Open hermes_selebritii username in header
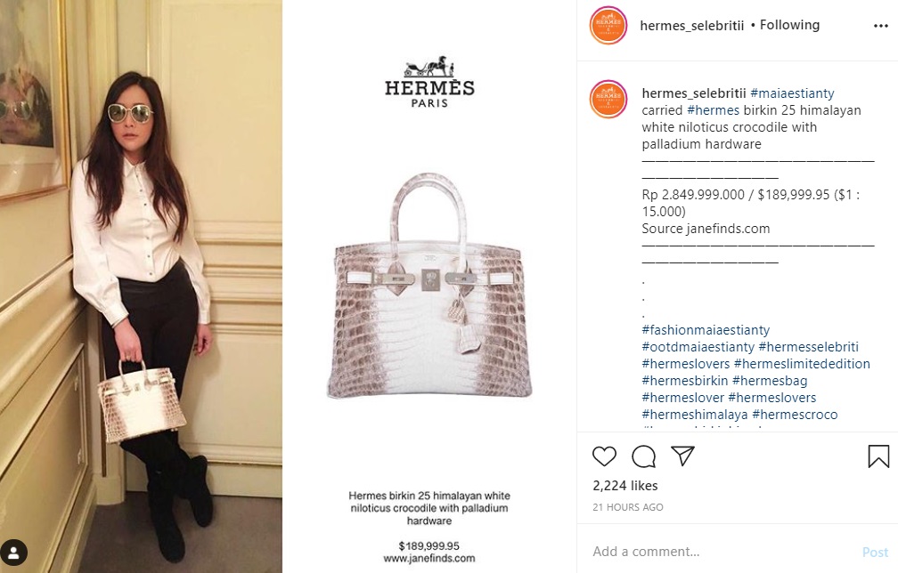This screenshot has width=898, height=573. click(x=692, y=25)
